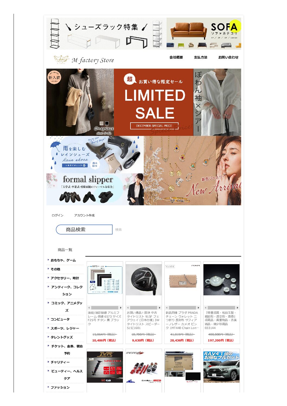
Task: Click the M factory Store logo
Action: pos(84,60)
